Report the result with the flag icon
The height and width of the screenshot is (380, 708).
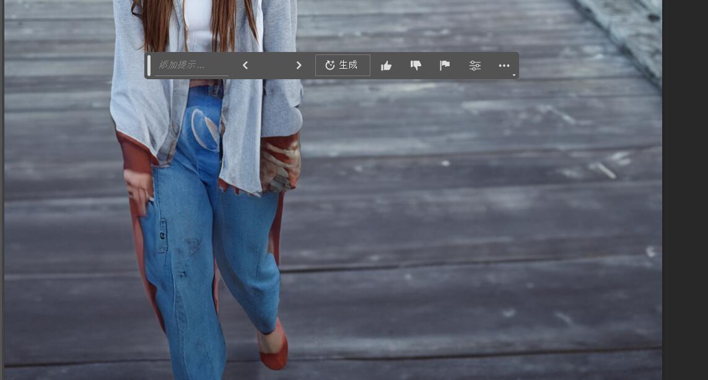[x=445, y=66]
